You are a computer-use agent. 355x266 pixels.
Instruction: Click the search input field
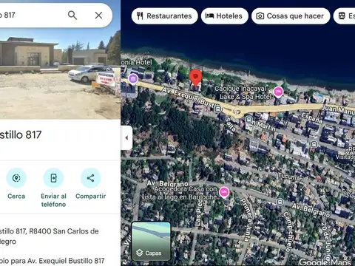coord(31,16)
